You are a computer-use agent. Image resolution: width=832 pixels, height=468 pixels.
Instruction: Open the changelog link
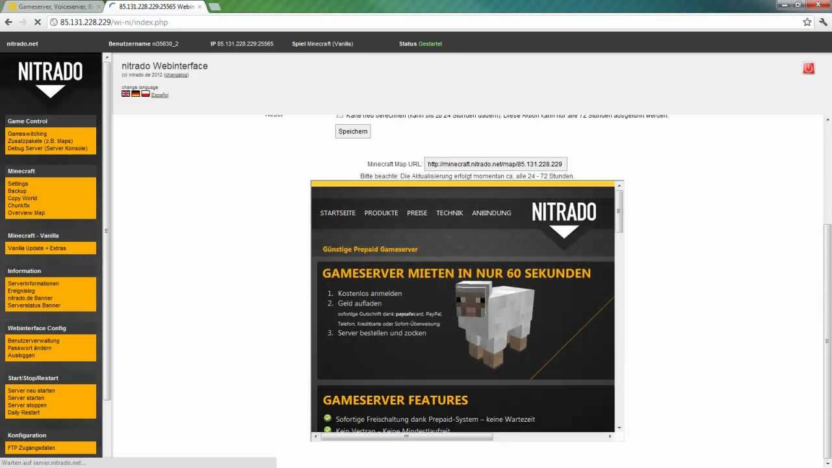point(176,75)
